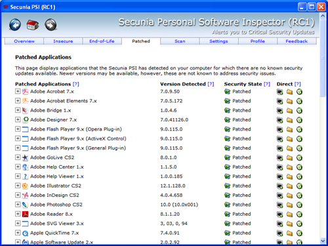Open the green online reference icon for Adobe Acrobat 7.x
328x246 pixels.
(299, 92)
